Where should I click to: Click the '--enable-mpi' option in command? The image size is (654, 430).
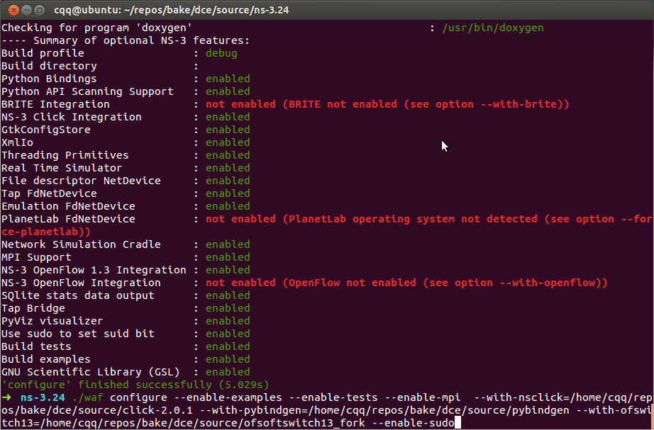coord(423,397)
